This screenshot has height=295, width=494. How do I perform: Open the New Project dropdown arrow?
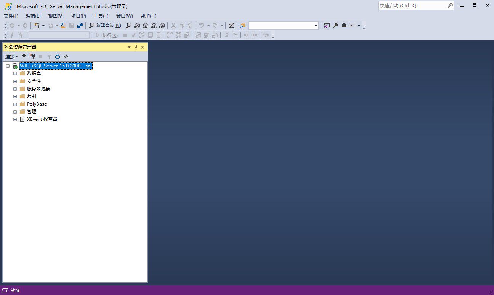[x=43, y=26]
